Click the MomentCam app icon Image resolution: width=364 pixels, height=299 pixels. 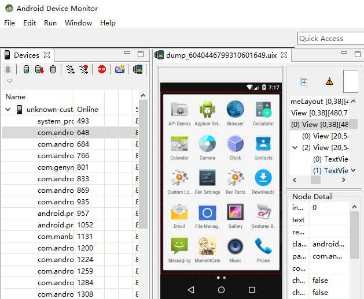click(x=207, y=246)
